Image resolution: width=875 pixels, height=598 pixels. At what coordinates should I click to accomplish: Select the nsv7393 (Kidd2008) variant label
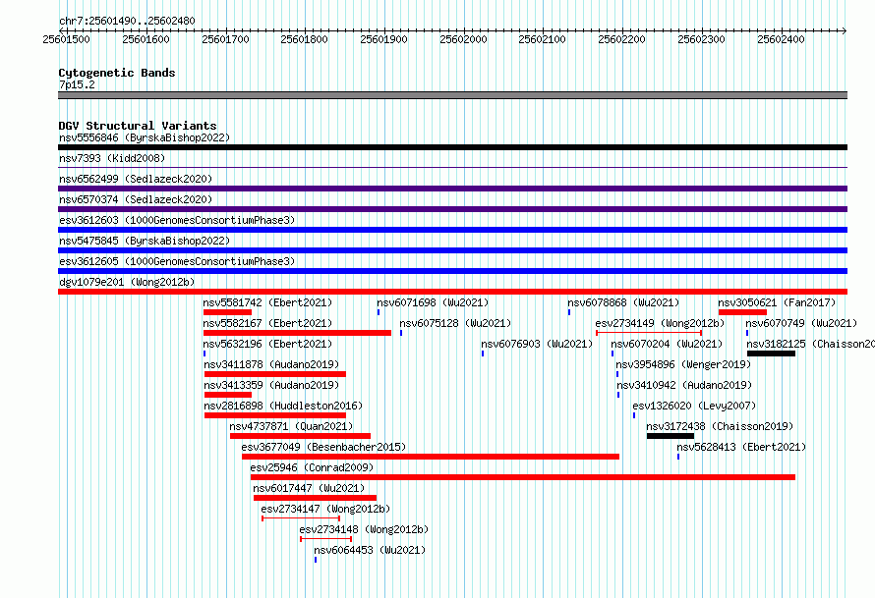(112, 158)
